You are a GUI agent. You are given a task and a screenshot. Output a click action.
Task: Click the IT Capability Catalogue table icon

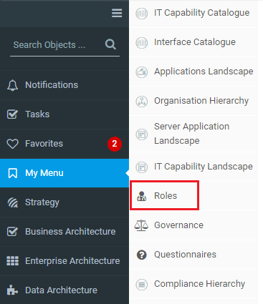coord(142,14)
